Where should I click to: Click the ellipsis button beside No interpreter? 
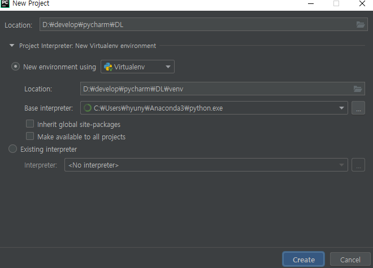click(x=358, y=165)
